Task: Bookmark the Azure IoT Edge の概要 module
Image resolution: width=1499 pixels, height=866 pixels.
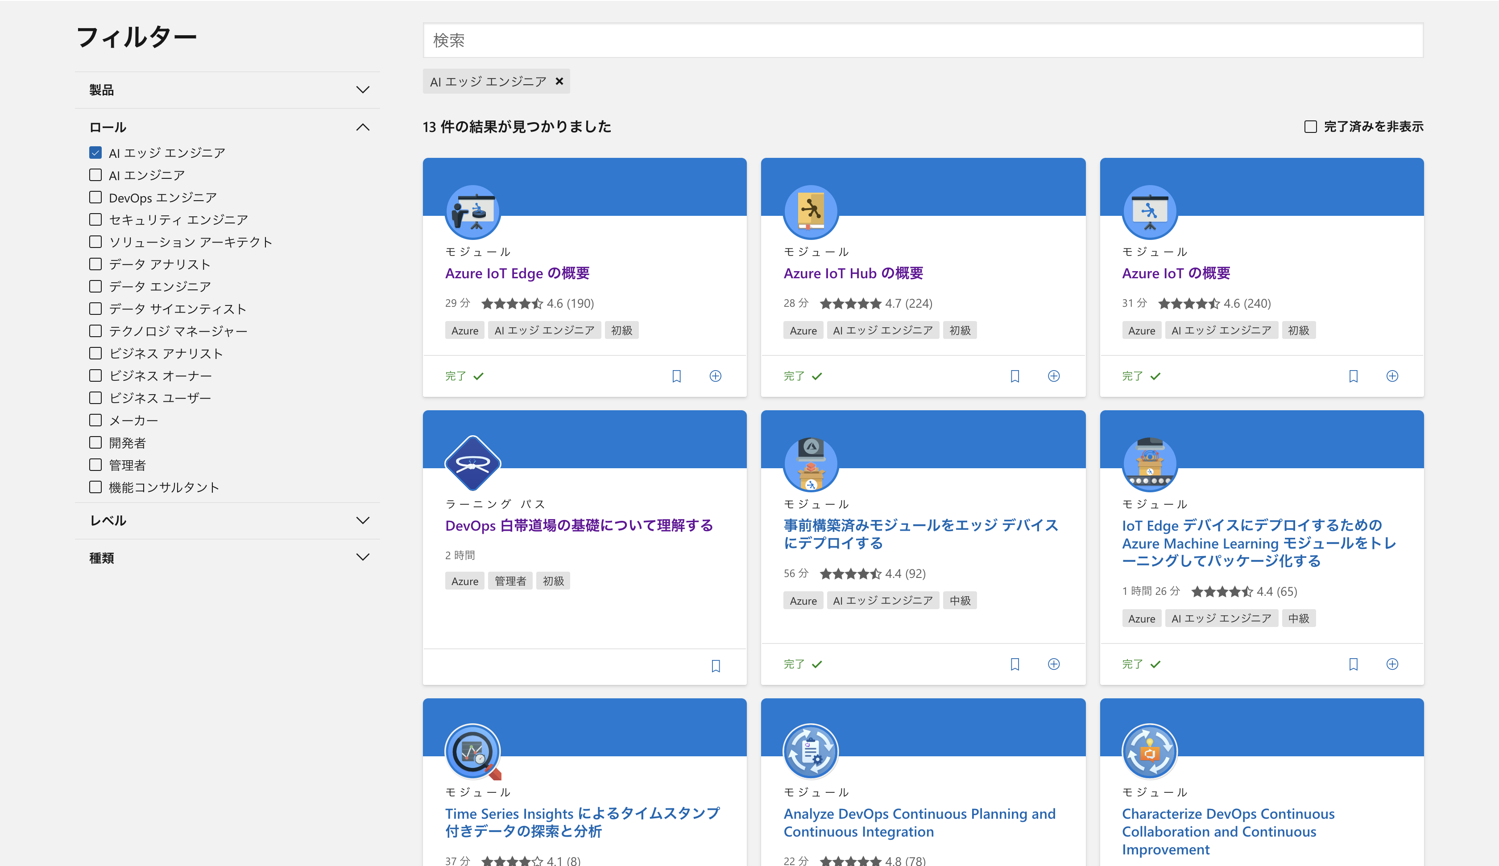Action: [676, 376]
